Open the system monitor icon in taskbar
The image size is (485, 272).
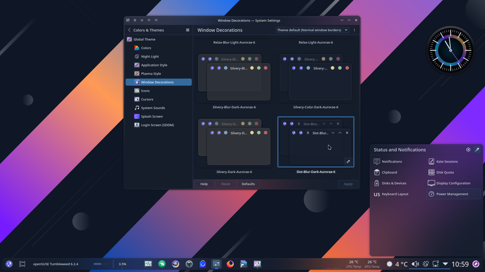[148, 264]
